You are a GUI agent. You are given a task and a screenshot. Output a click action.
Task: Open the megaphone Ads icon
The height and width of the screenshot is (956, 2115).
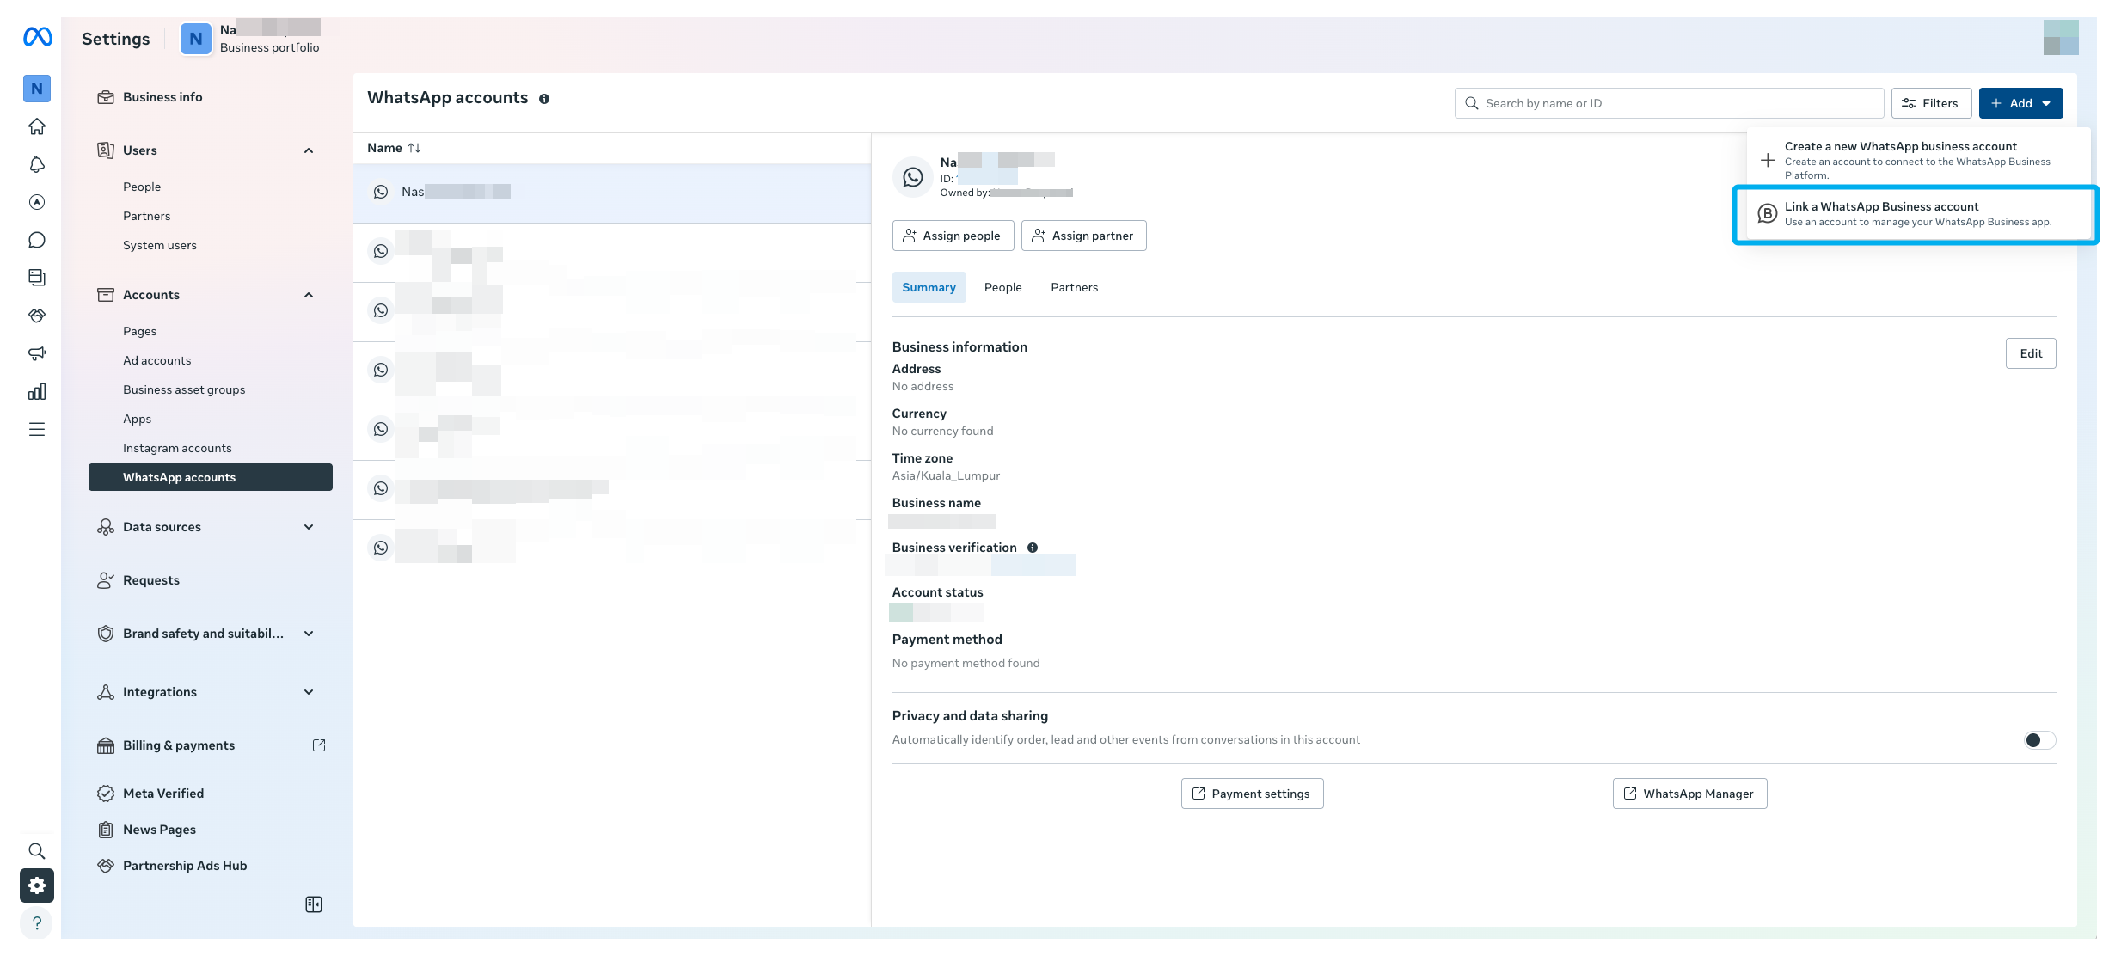[37, 353]
